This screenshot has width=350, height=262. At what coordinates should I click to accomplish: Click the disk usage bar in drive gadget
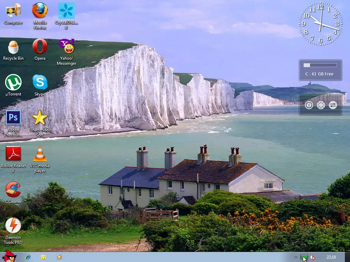click(x=320, y=65)
